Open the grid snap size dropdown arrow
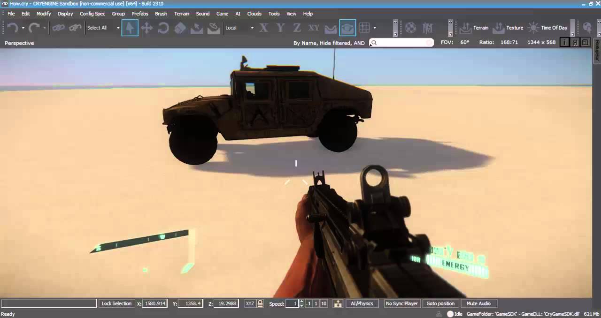Screen dimensions: 601x318 point(374,28)
